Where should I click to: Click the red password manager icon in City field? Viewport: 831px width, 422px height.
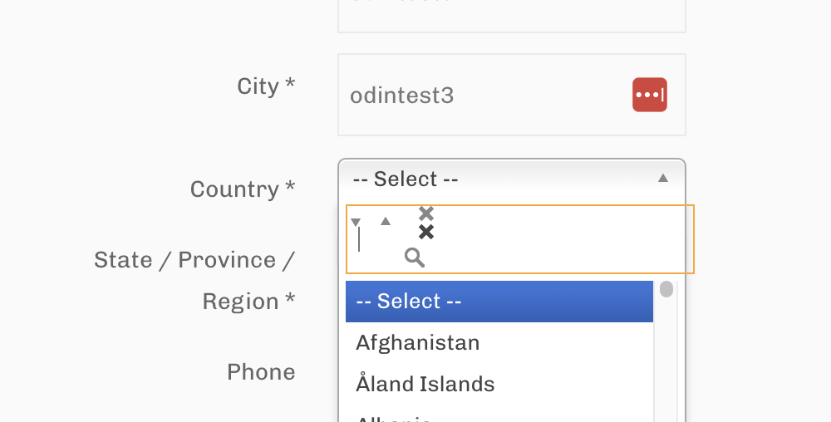click(x=649, y=95)
